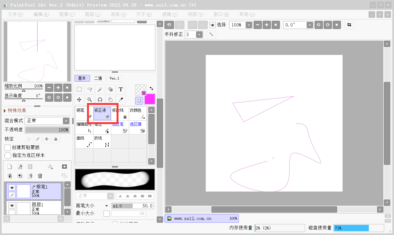
Task: Toggle selection visibility eye next to 选择
Action: (x=212, y=25)
